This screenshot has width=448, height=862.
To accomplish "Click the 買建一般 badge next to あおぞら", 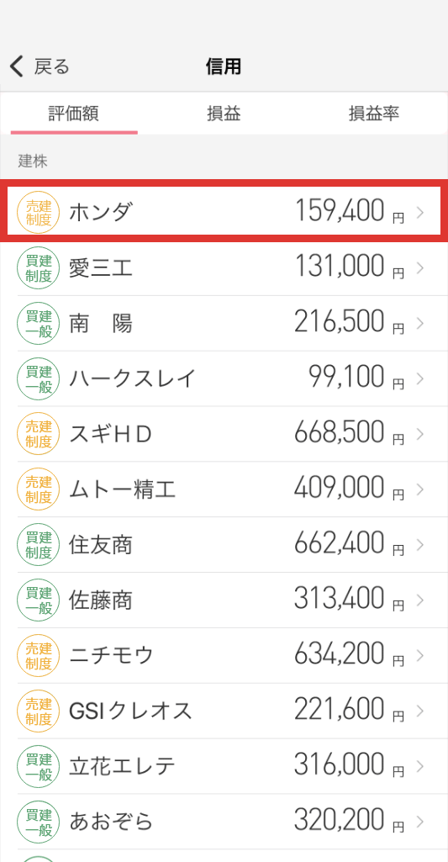I will [39, 822].
